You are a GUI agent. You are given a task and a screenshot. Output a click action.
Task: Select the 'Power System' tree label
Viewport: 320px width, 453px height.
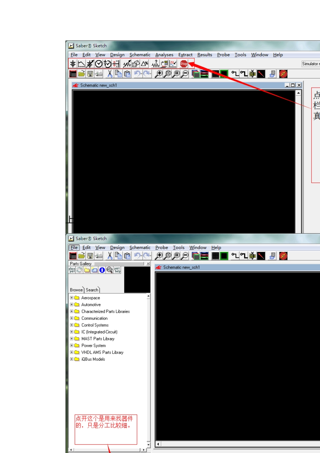point(94,345)
